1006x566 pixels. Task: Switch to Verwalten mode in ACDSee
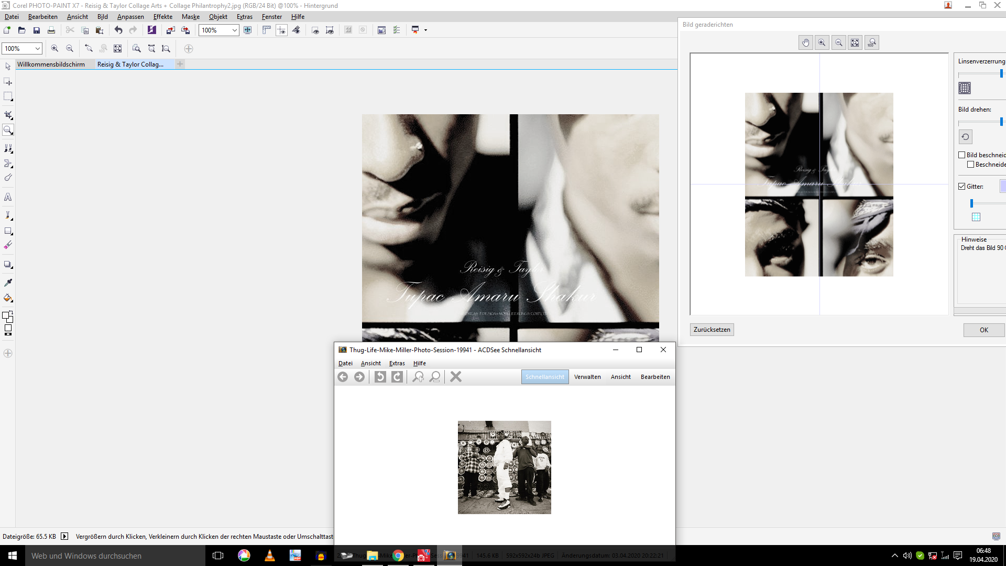point(587,377)
